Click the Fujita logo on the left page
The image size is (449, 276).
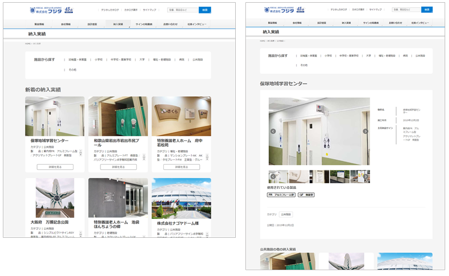point(46,10)
